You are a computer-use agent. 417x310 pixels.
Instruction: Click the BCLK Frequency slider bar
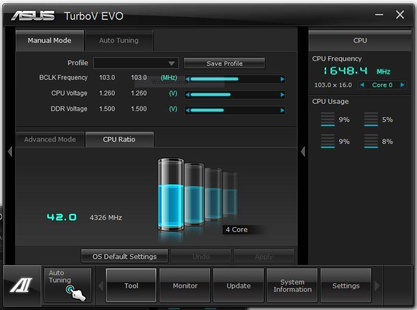pyautogui.click(x=235, y=79)
